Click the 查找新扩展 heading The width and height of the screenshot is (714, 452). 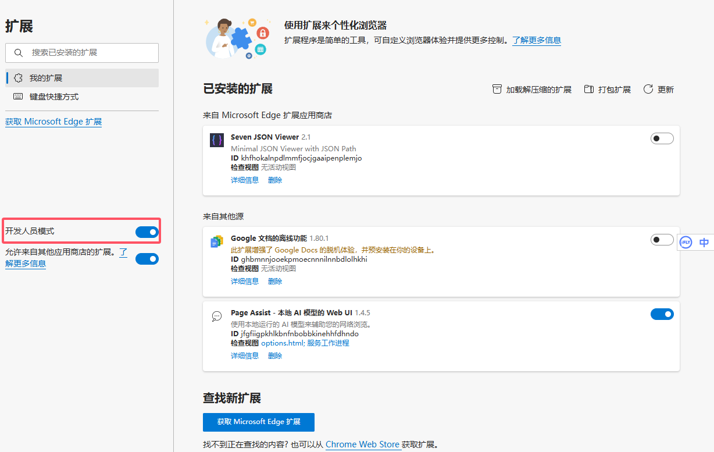232,398
